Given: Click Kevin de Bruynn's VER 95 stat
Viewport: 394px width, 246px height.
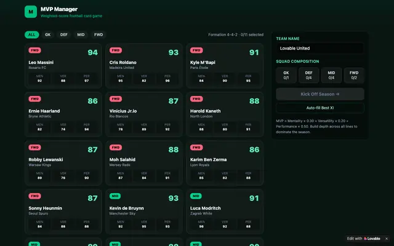Looking at the screenshot, I should coord(144,224).
